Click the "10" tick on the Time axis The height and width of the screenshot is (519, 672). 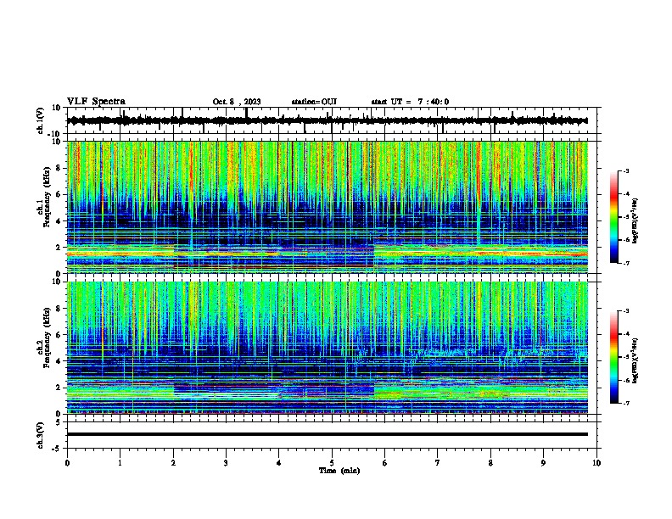point(596,463)
